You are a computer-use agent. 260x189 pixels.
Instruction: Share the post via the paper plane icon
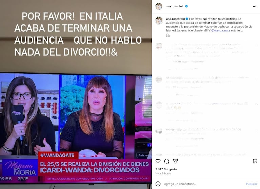(176, 161)
